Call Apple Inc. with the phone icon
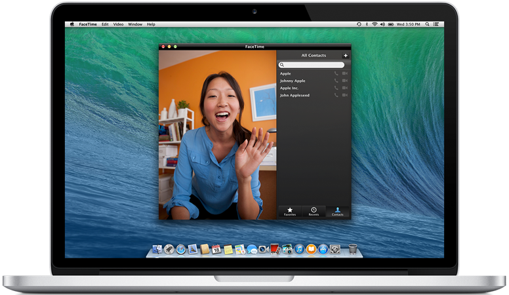This screenshot has height=295, width=509. 336,88
